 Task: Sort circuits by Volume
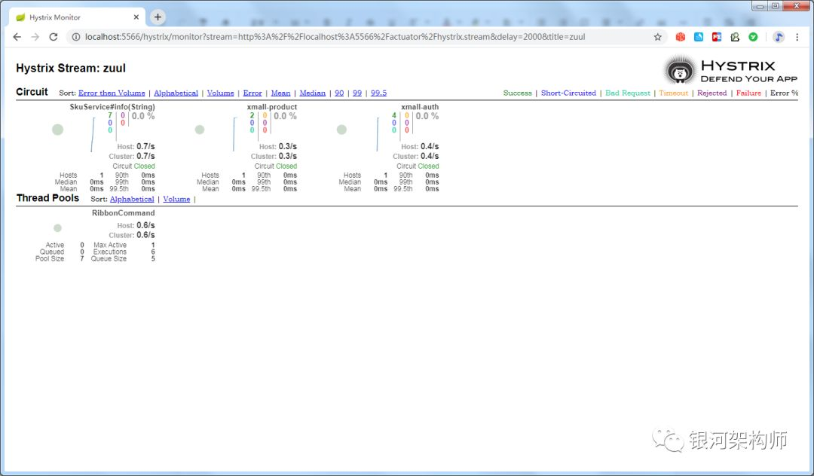(x=220, y=93)
